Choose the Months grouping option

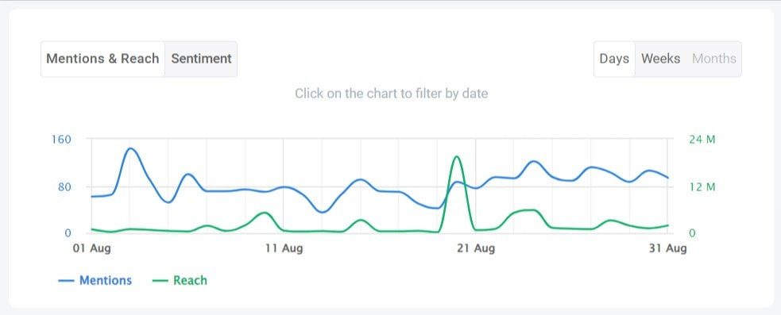(713, 59)
